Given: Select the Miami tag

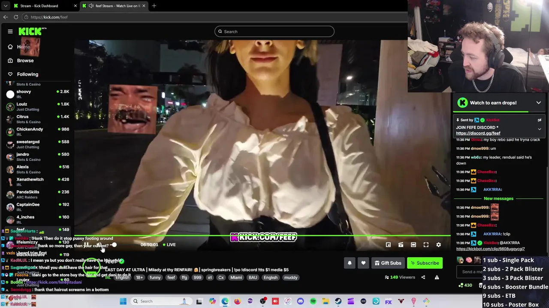Looking at the screenshot, I should [x=236, y=278].
